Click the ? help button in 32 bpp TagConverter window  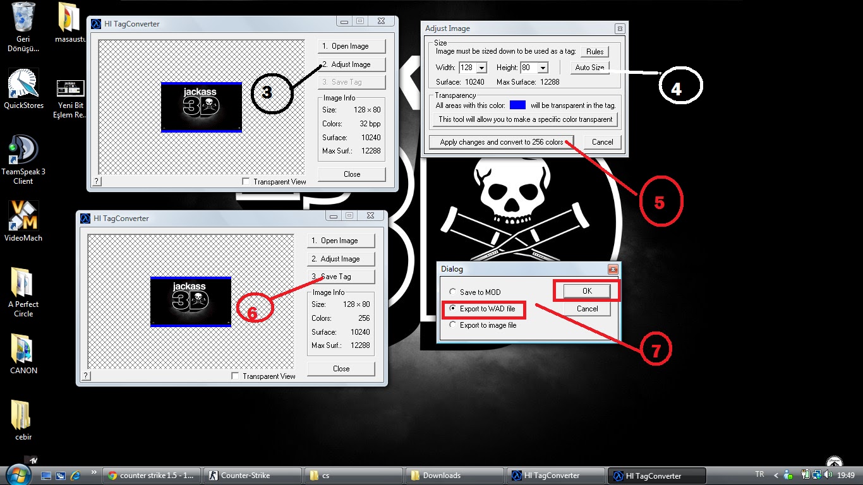[97, 181]
